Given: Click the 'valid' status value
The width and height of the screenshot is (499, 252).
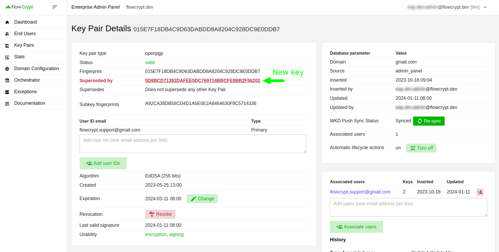Looking at the screenshot, I should [x=150, y=62].
